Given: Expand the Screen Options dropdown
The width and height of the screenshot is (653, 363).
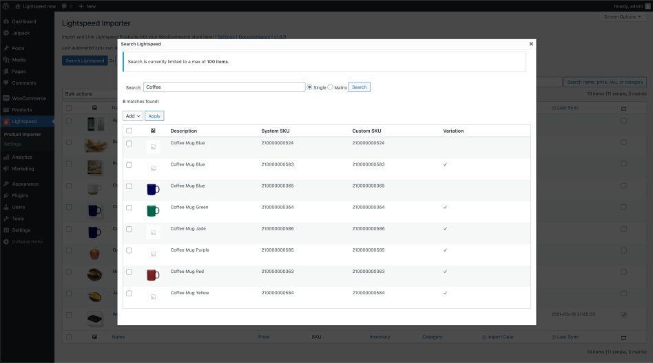Looking at the screenshot, I should point(622,16).
